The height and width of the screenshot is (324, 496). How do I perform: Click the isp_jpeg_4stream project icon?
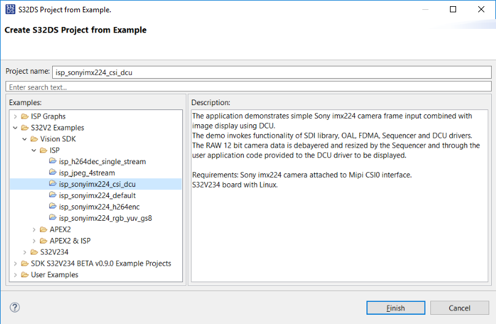pyautogui.click(x=53, y=173)
